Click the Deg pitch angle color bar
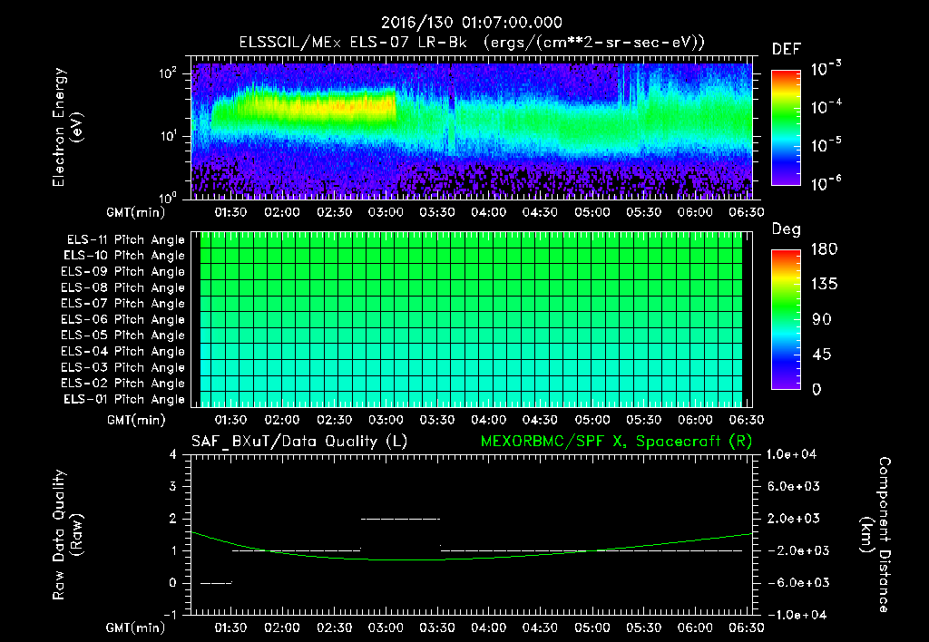 tap(786, 319)
